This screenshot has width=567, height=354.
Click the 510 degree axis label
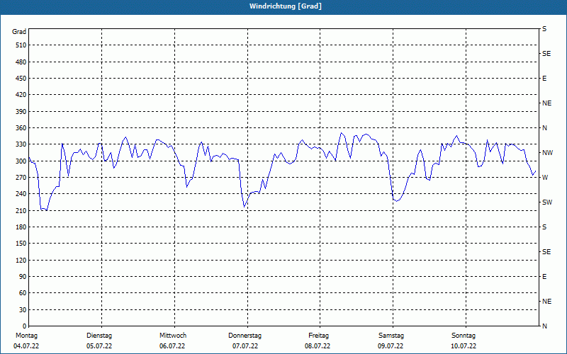21,45
